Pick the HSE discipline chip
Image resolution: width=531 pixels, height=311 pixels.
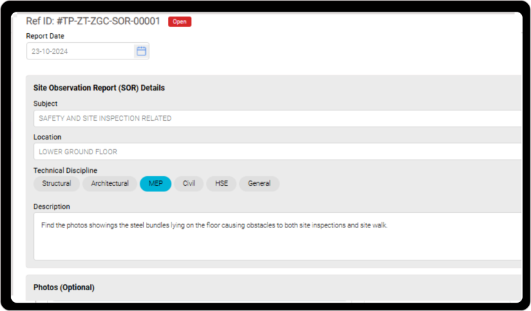coord(221,184)
